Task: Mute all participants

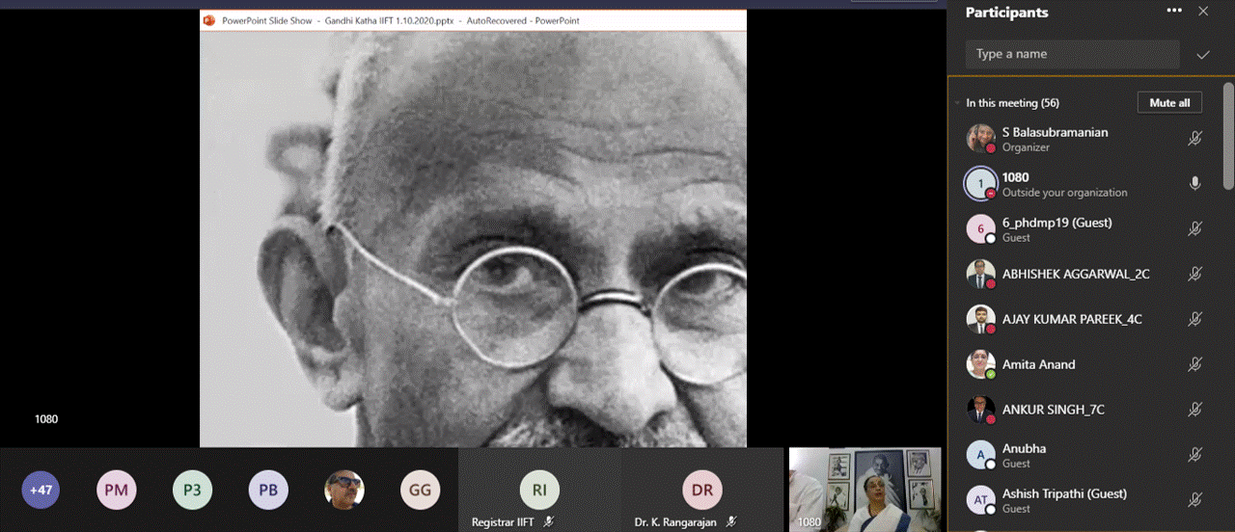Action: pyautogui.click(x=1170, y=103)
